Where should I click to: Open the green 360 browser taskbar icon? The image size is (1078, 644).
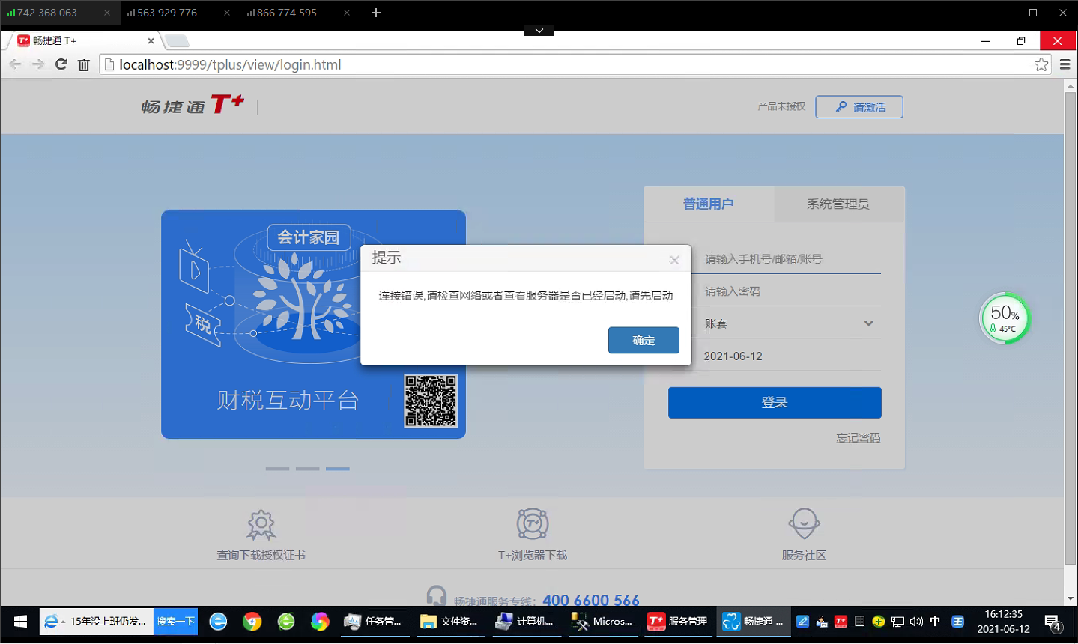click(x=286, y=622)
